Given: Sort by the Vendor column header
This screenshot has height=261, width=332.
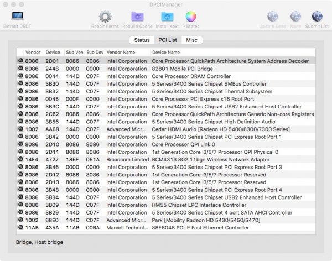Looking at the screenshot, I should [33, 53].
